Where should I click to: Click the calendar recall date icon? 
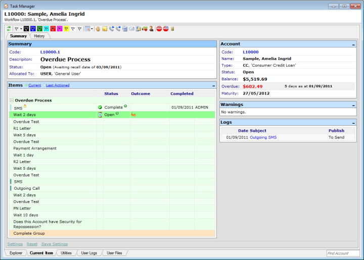(87, 29)
